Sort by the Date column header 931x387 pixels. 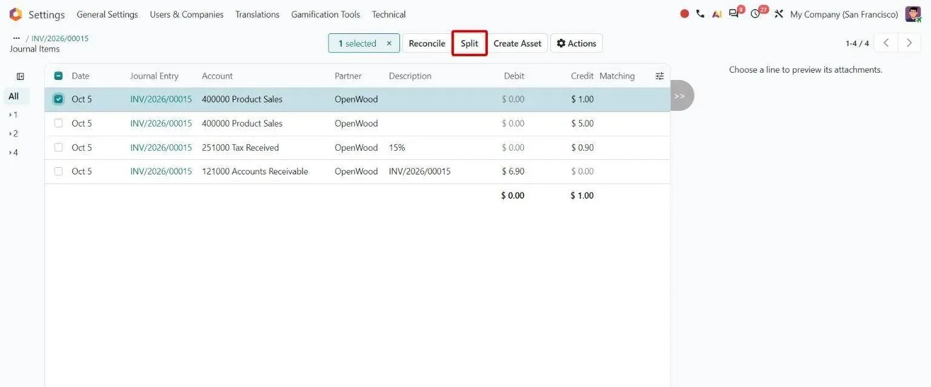coord(80,76)
